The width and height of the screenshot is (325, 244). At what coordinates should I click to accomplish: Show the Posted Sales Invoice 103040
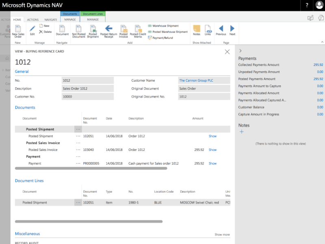point(212,150)
